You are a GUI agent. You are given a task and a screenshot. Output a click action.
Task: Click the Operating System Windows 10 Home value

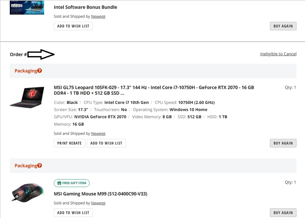189,110
